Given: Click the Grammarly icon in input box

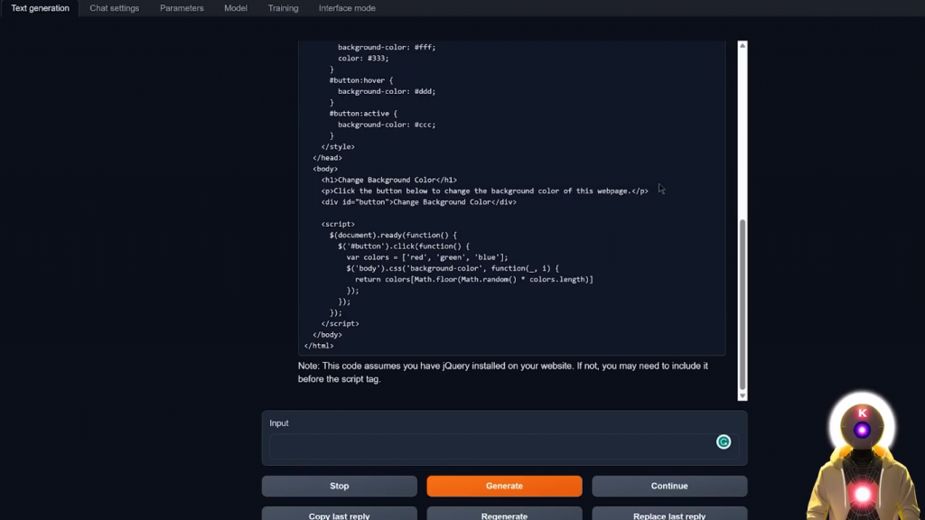Looking at the screenshot, I should (x=724, y=441).
